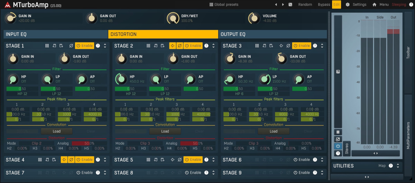Open Stage 3 HP 6 filter slope selector
The image size is (415, 183).
click(239, 94)
